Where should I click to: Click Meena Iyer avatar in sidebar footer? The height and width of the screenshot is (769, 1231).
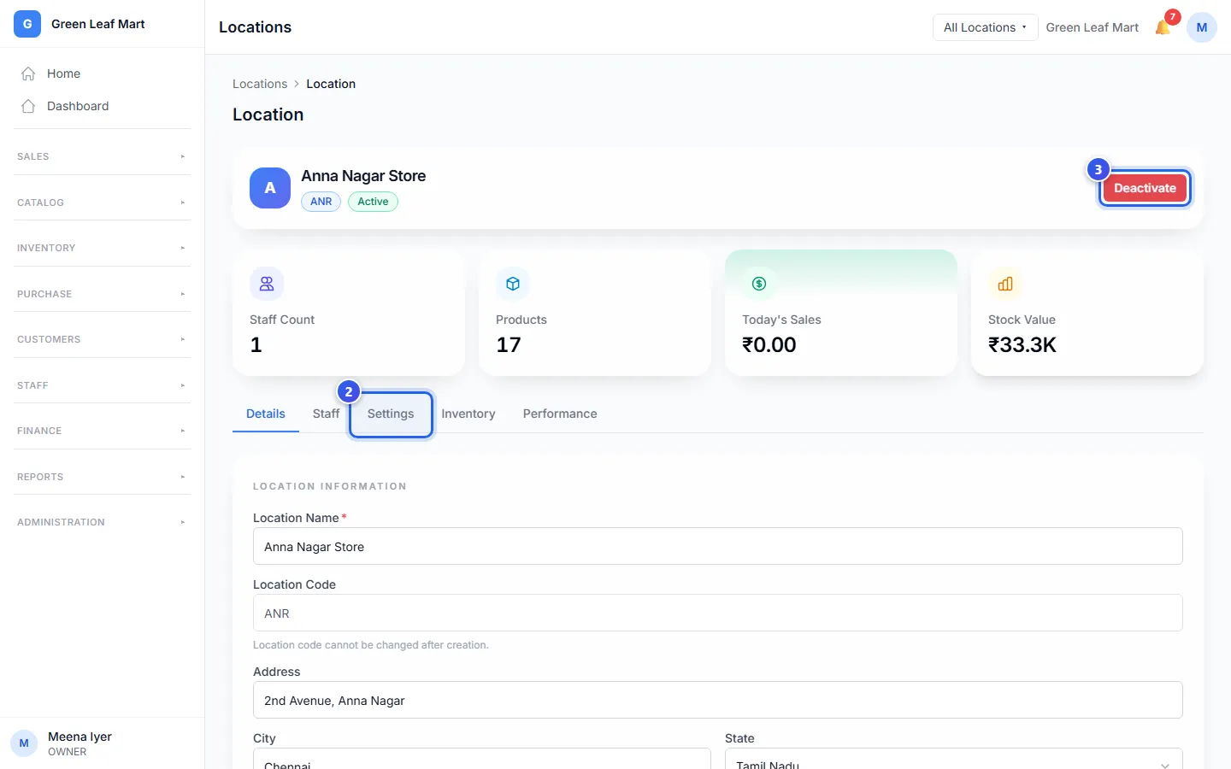click(24, 743)
